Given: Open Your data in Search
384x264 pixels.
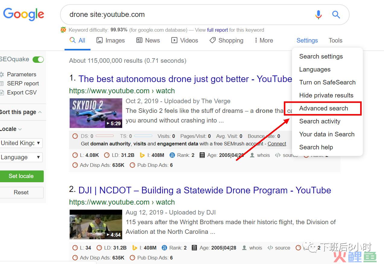Looking at the screenshot, I should coord(327,134).
